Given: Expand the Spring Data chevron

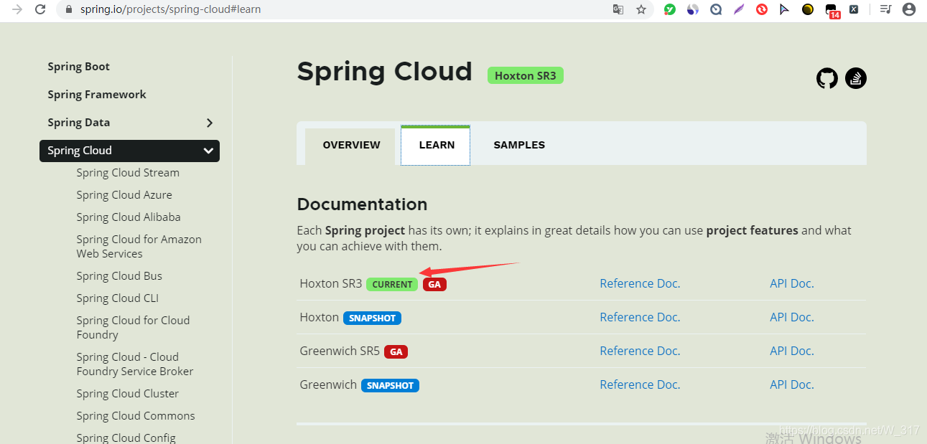Looking at the screenshot, I should point(209,123).
